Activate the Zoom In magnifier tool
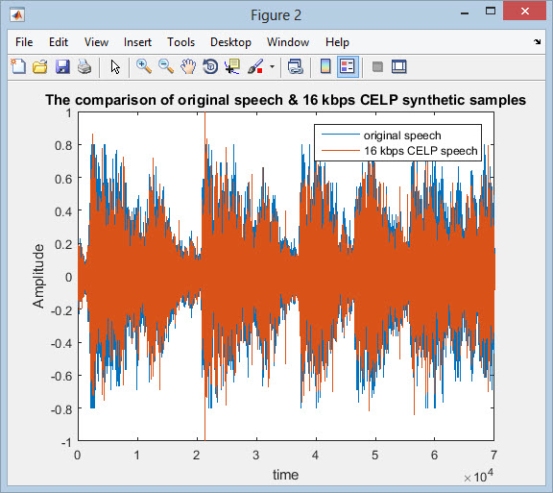Viewport: 553px width, 493px height. tap(144, 66)
